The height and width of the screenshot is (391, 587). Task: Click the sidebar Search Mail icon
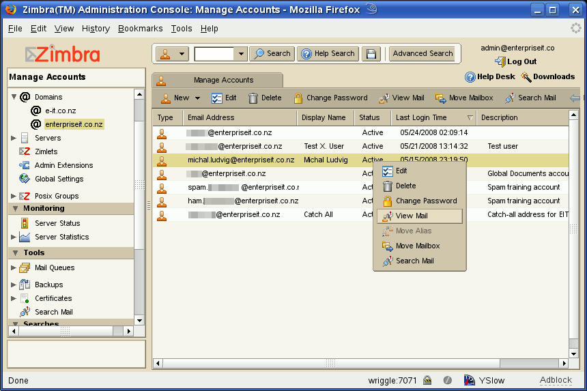25,312
